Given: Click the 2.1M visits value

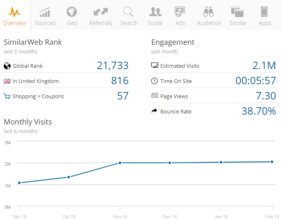Looking at the screenshot, I should pyautogui.click(x=264, y=65).
